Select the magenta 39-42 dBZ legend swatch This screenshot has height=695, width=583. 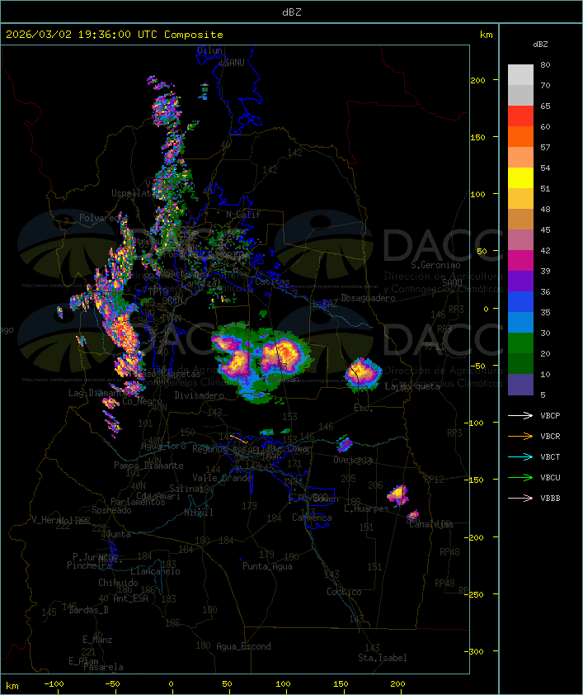[x=520, y=261]
